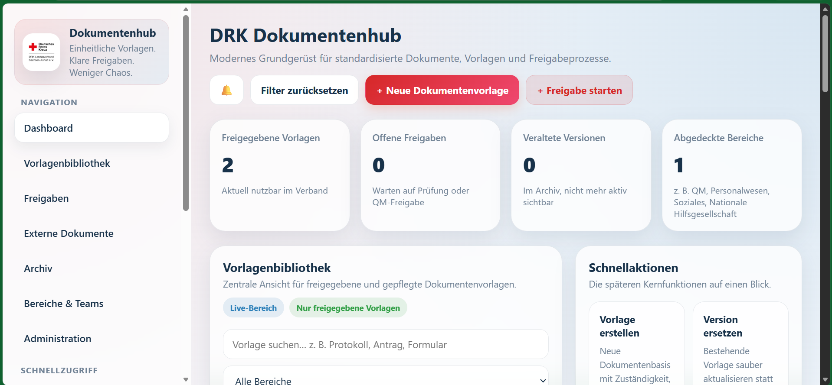Open Administration in sidebar

coord(92,339)
